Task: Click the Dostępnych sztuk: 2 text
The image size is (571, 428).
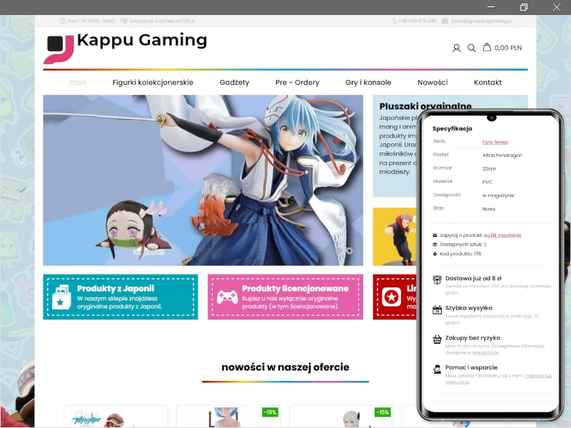Action: [x=463, y=245]
